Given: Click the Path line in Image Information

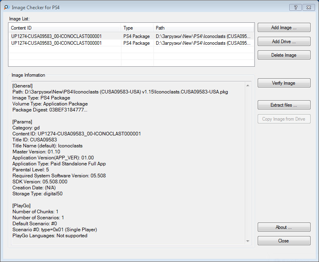Looking at the screenshot, I should pos(120,92).
